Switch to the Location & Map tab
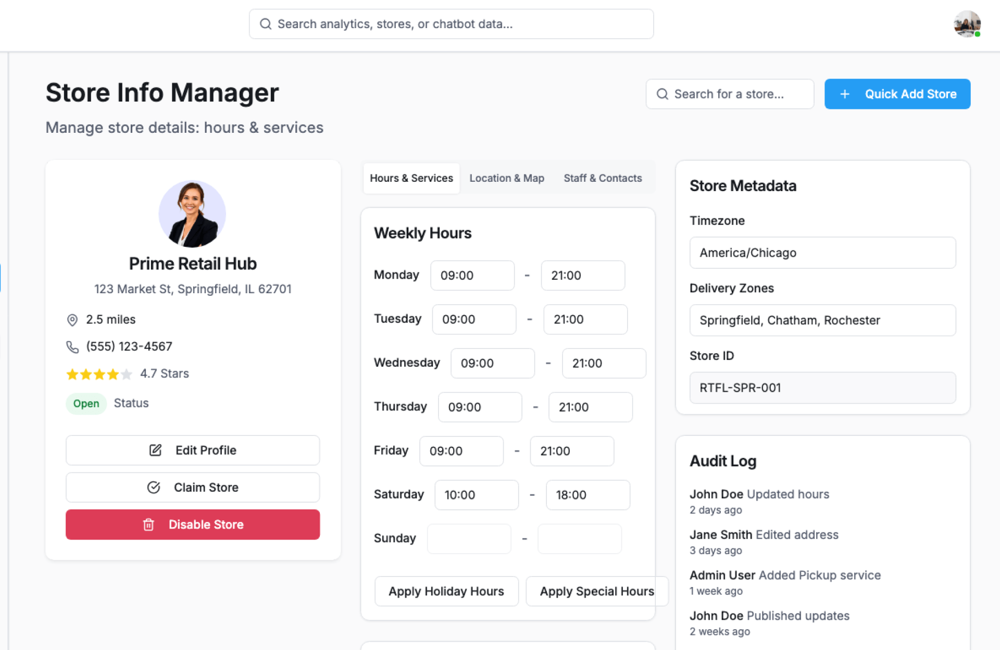Viewport: 1000px width, 650px height. 506,178
